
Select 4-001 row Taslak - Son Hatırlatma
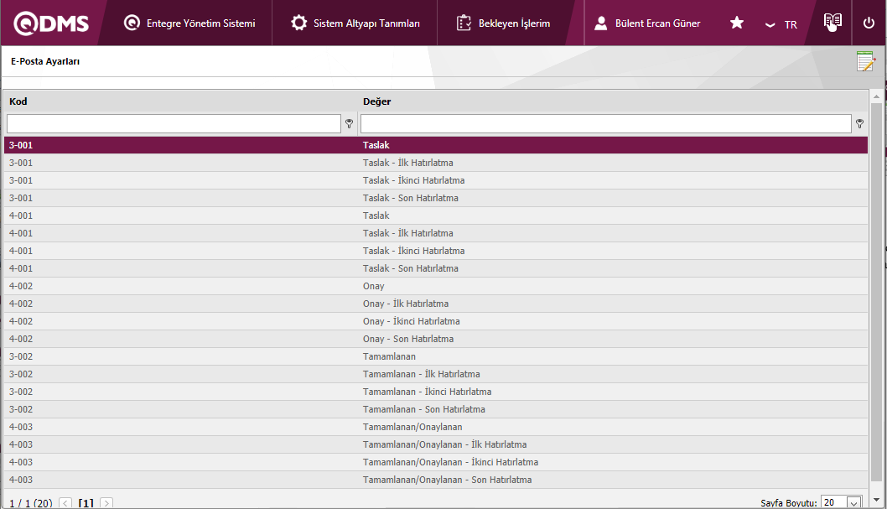[436, 268]
